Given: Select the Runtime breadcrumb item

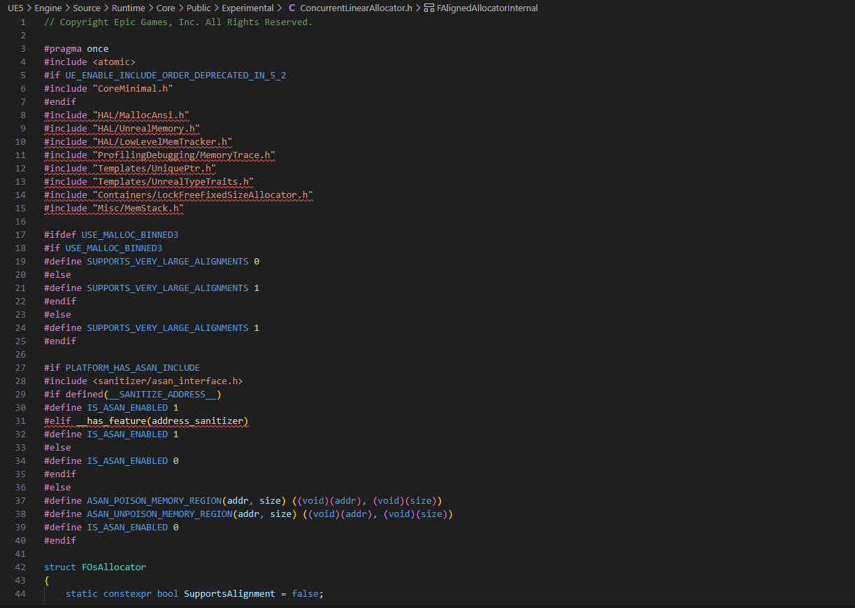Looking at the screenshot, I should coord(128,8).
